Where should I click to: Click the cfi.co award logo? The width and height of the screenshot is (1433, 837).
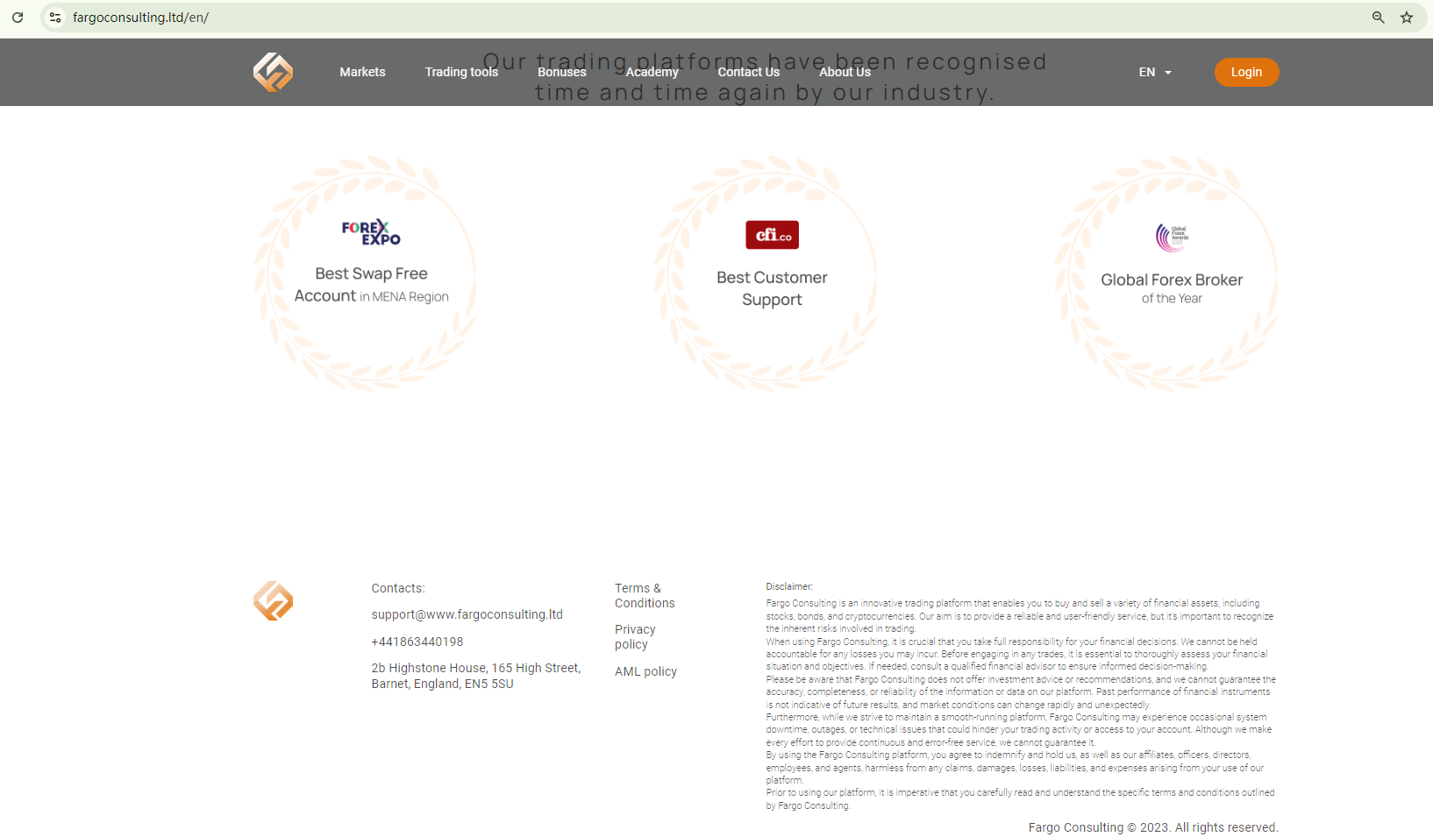(x=772, y=235)
